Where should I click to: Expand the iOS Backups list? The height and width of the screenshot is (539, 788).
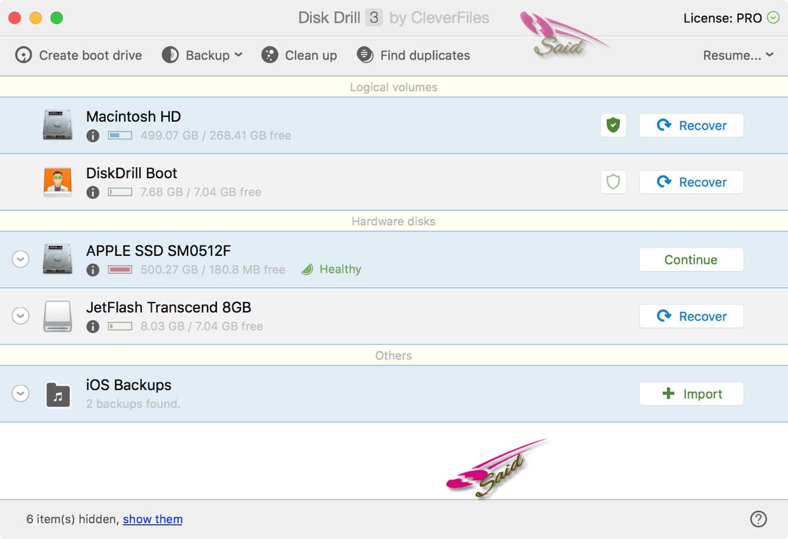click(21, 393)
